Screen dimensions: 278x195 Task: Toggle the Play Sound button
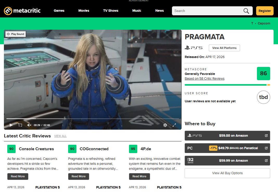[x=15, y=34]
